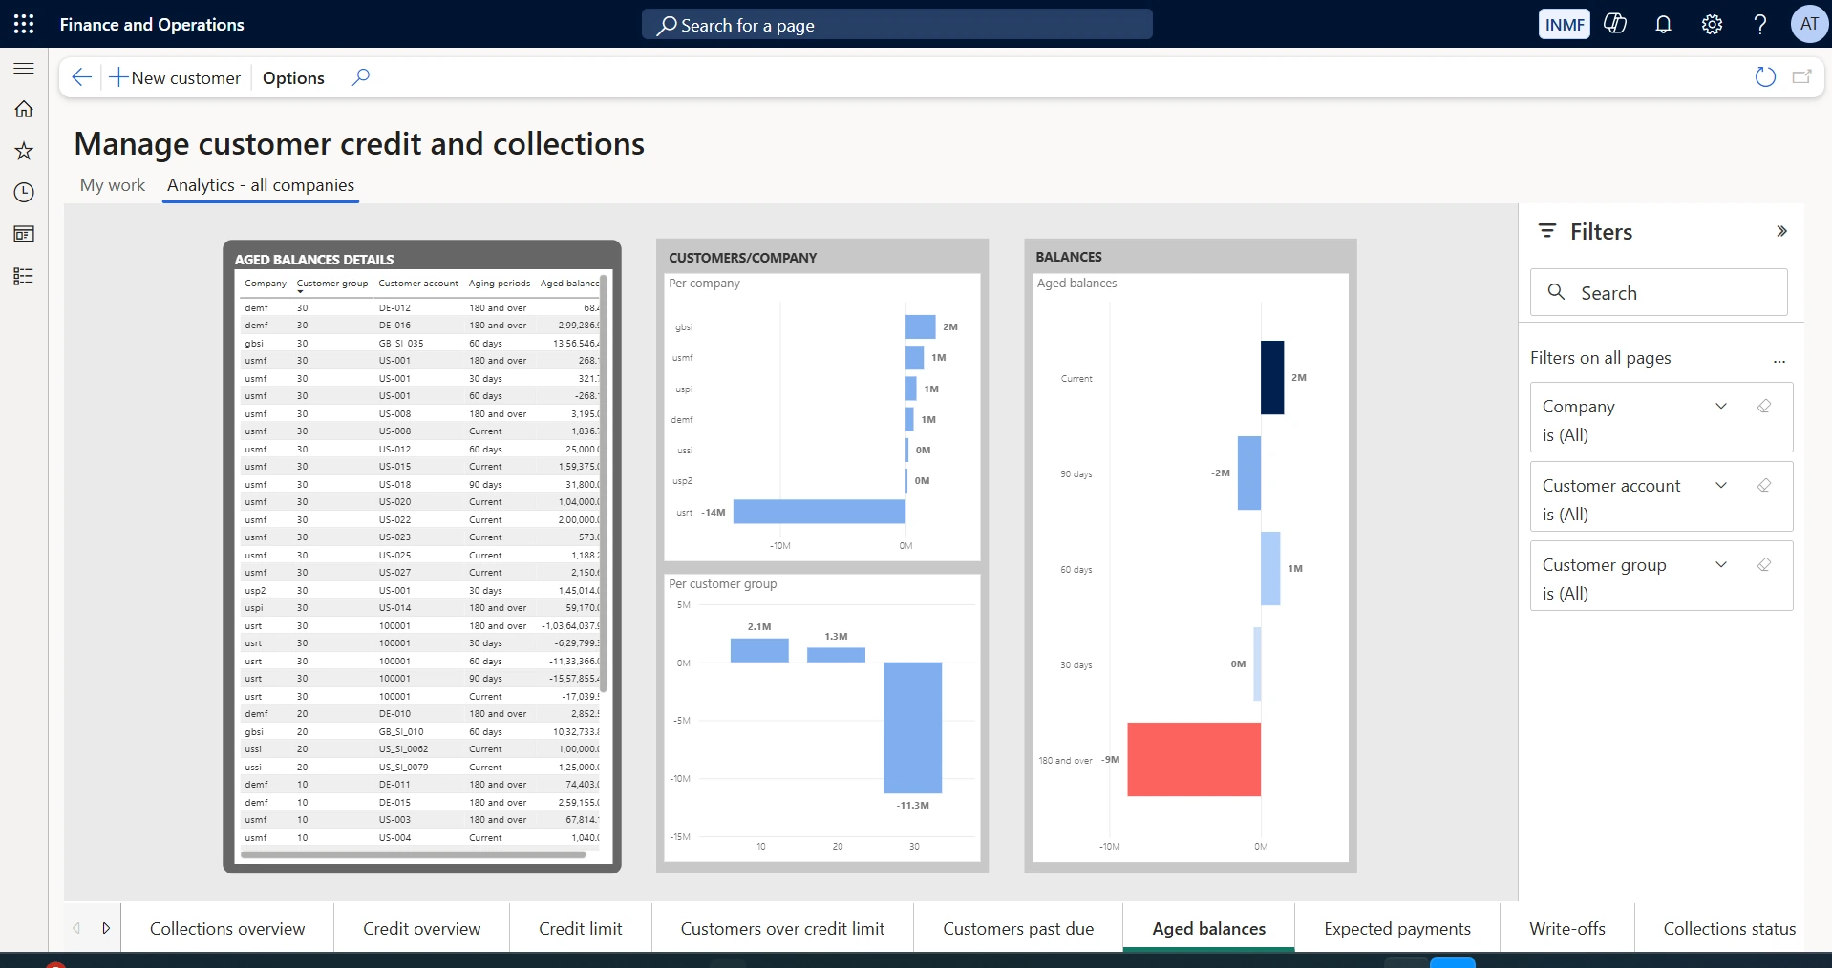The width and height of the screenshot is (1832, 968).
Task: Clear the Customer group filter eraser icon
Action: click(x=1764, y=564)
